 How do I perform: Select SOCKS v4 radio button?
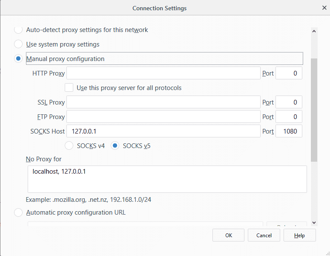tap(69, 146)
